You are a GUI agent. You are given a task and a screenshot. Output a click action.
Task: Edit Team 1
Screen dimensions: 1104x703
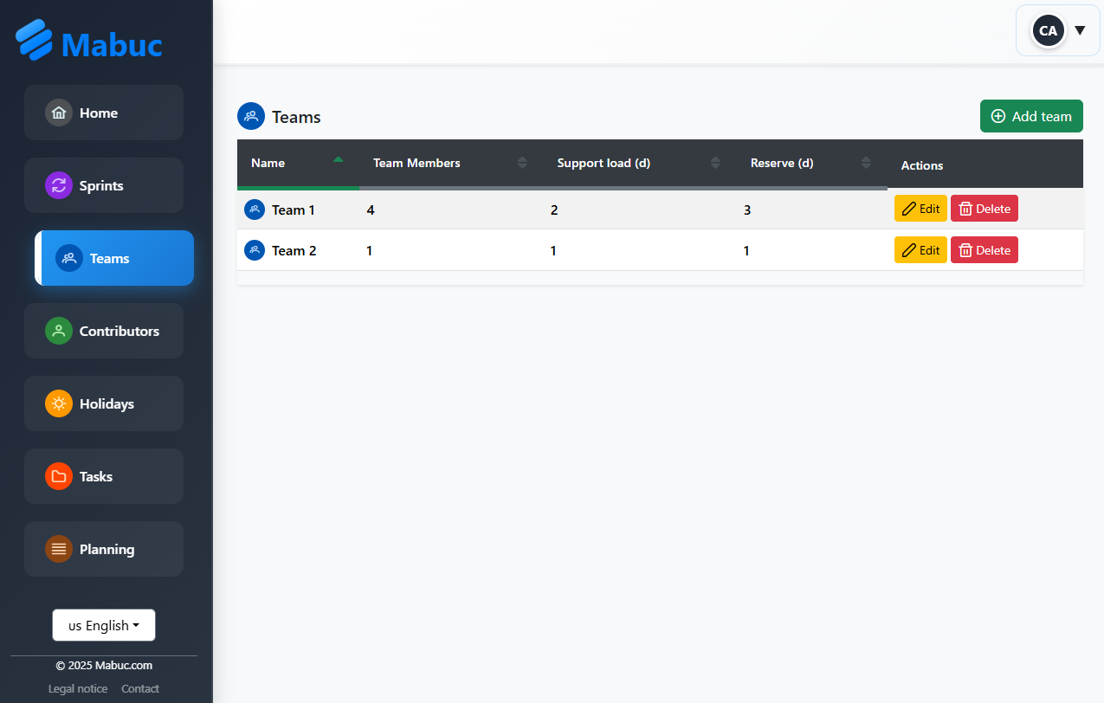tap(920, 209)
